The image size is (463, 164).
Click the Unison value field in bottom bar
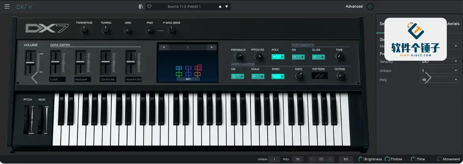274,159
